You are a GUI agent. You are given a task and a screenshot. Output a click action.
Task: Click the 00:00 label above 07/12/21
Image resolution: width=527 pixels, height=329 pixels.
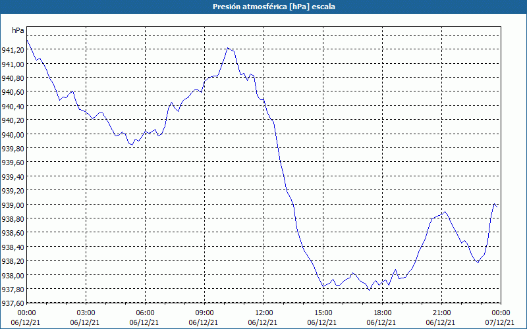coord(501,313)
